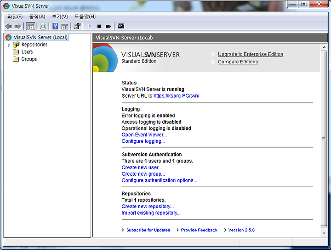Start the server with the play icon
This screenshot has width=331, height=250.
90,26
